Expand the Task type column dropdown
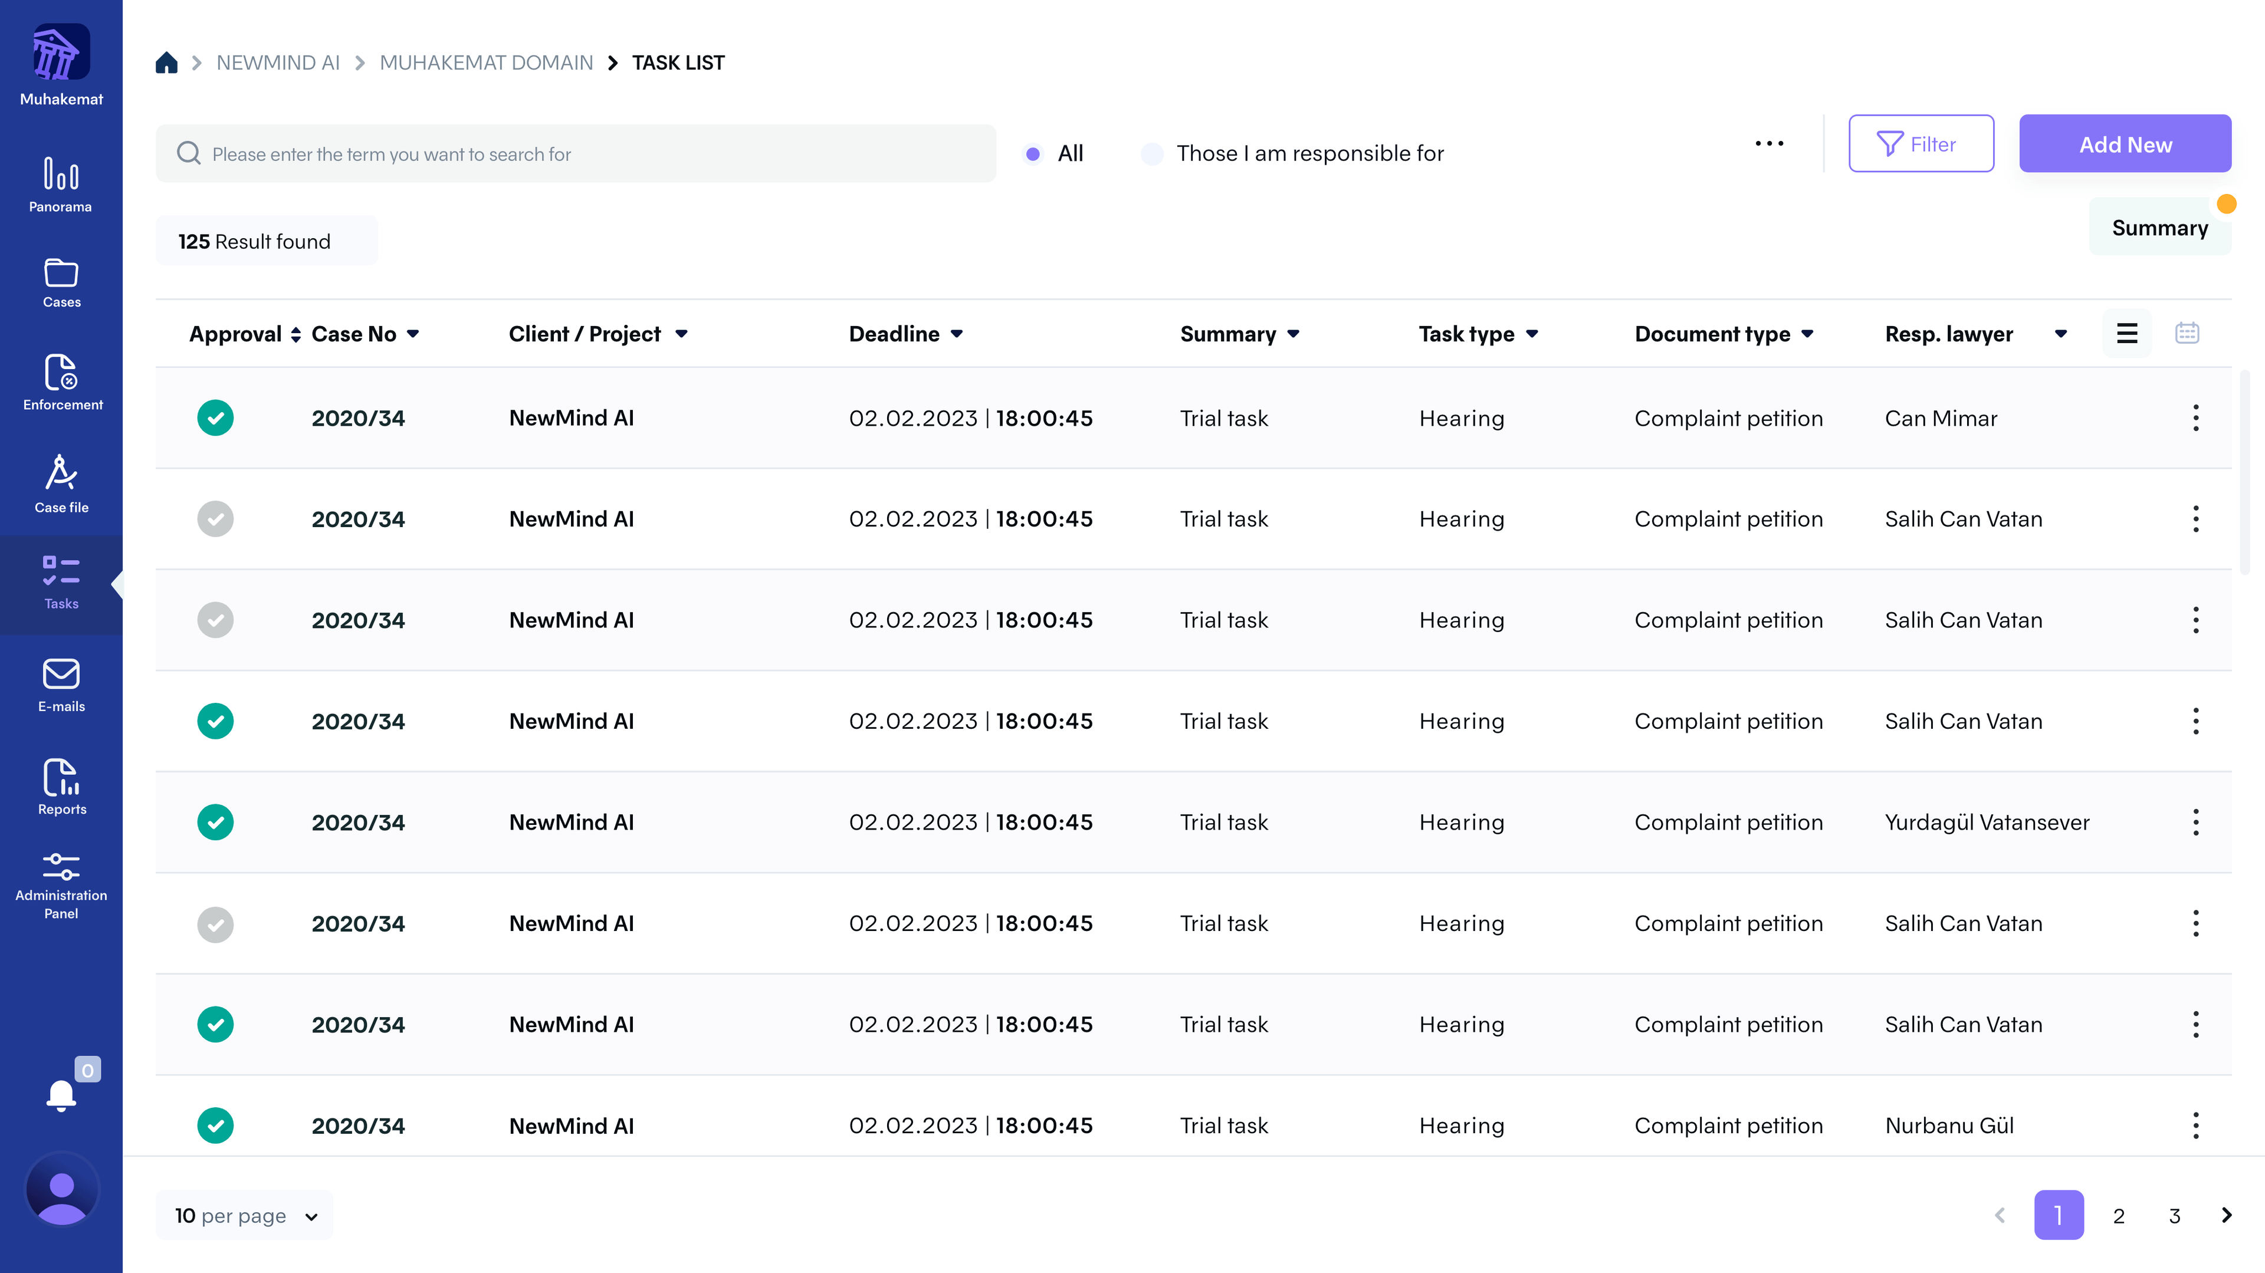This screenshot has height=1273, width=2265. [x=1532, y=334]
